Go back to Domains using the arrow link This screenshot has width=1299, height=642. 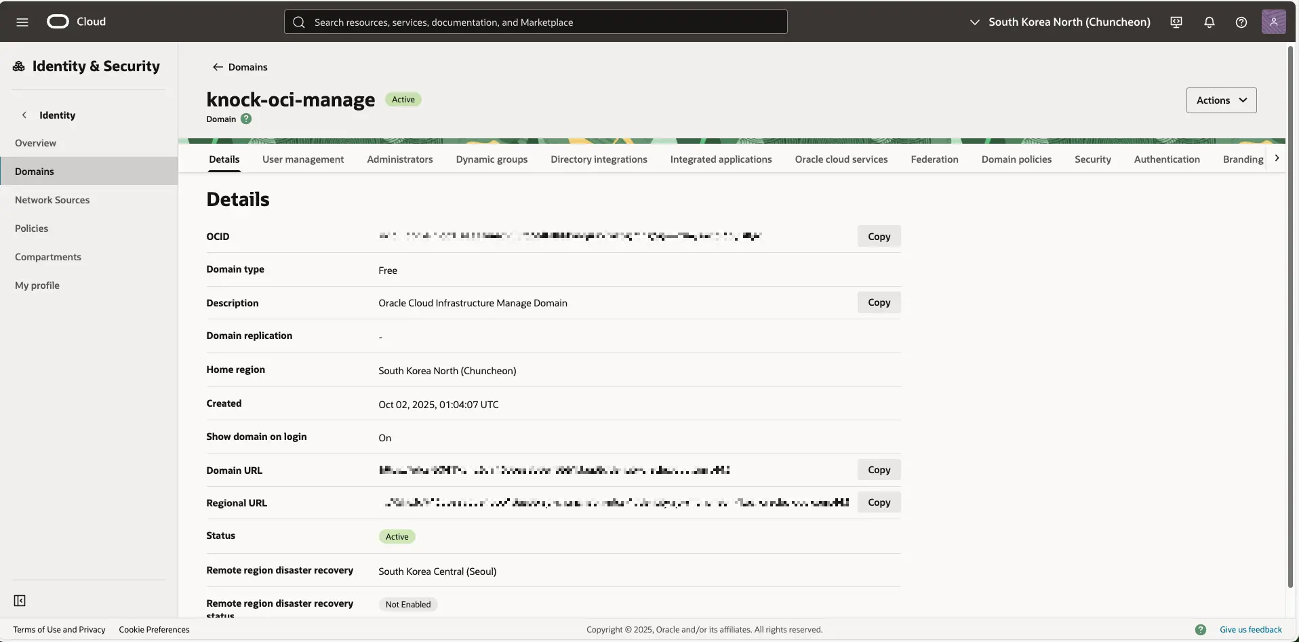click(x=240, y=67)
